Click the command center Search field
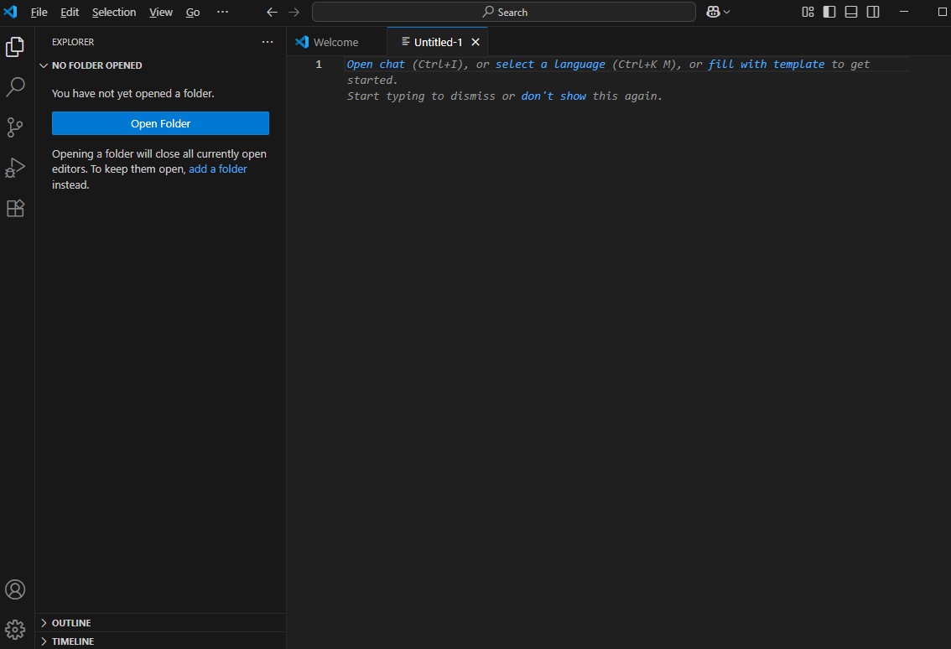This screenshot has height=649, width=951. click(x=503, y=12)
